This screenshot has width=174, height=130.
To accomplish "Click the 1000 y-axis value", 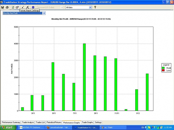I will point(16,94).
